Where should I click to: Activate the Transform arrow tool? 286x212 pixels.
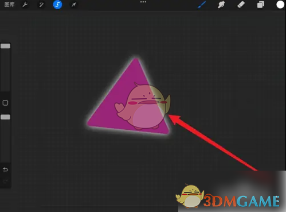click(x=73, y=5)
